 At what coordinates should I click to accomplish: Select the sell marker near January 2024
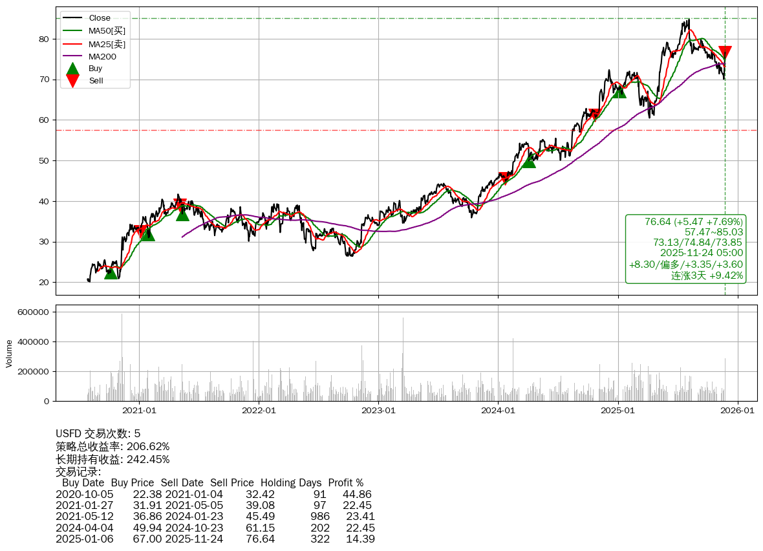(505, 178)
